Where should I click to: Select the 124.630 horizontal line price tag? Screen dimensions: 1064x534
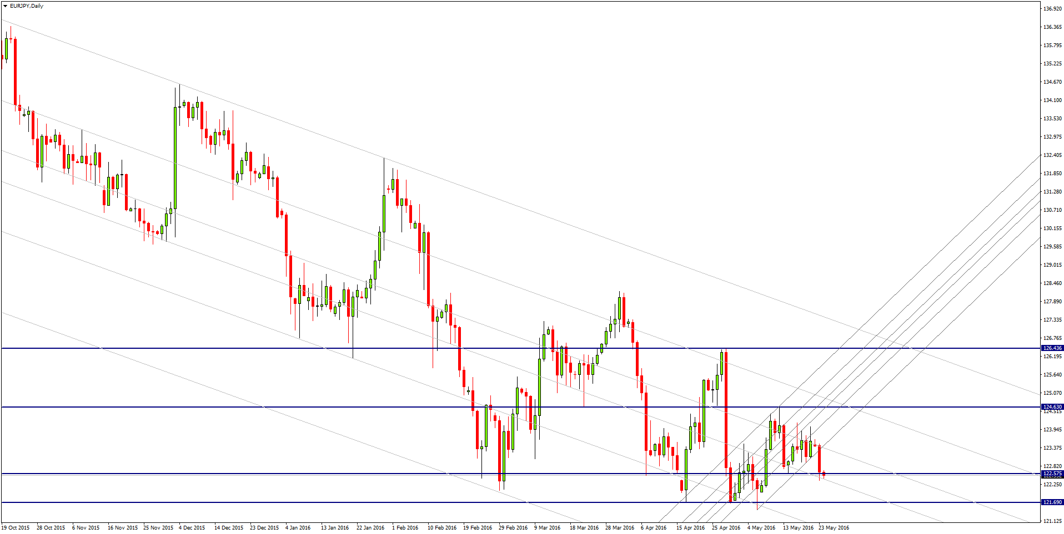[x=1052, y=407]
